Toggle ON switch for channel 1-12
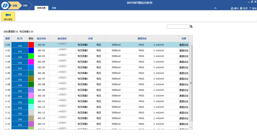 (20, 107)
